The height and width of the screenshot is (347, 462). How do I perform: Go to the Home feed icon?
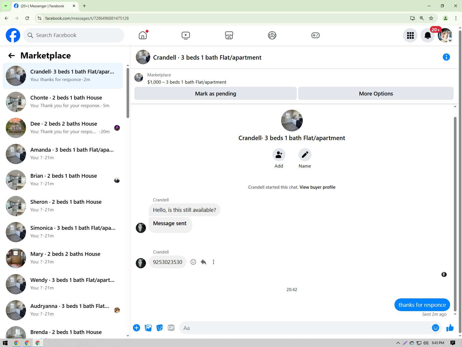143,35
